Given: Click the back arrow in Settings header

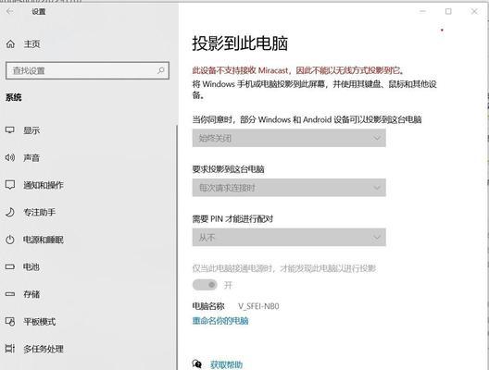Looking at the screenshot, I should click(9, 11).
